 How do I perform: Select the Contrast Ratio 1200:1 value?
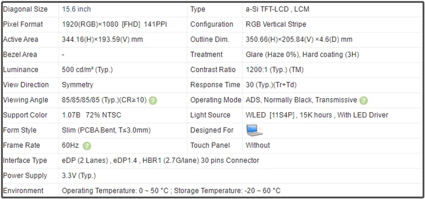(x=274, y=70)
